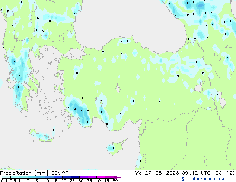Click the '(00+12)' forecast run text
This screenshot has height=182, width=236.
(224, 173)
